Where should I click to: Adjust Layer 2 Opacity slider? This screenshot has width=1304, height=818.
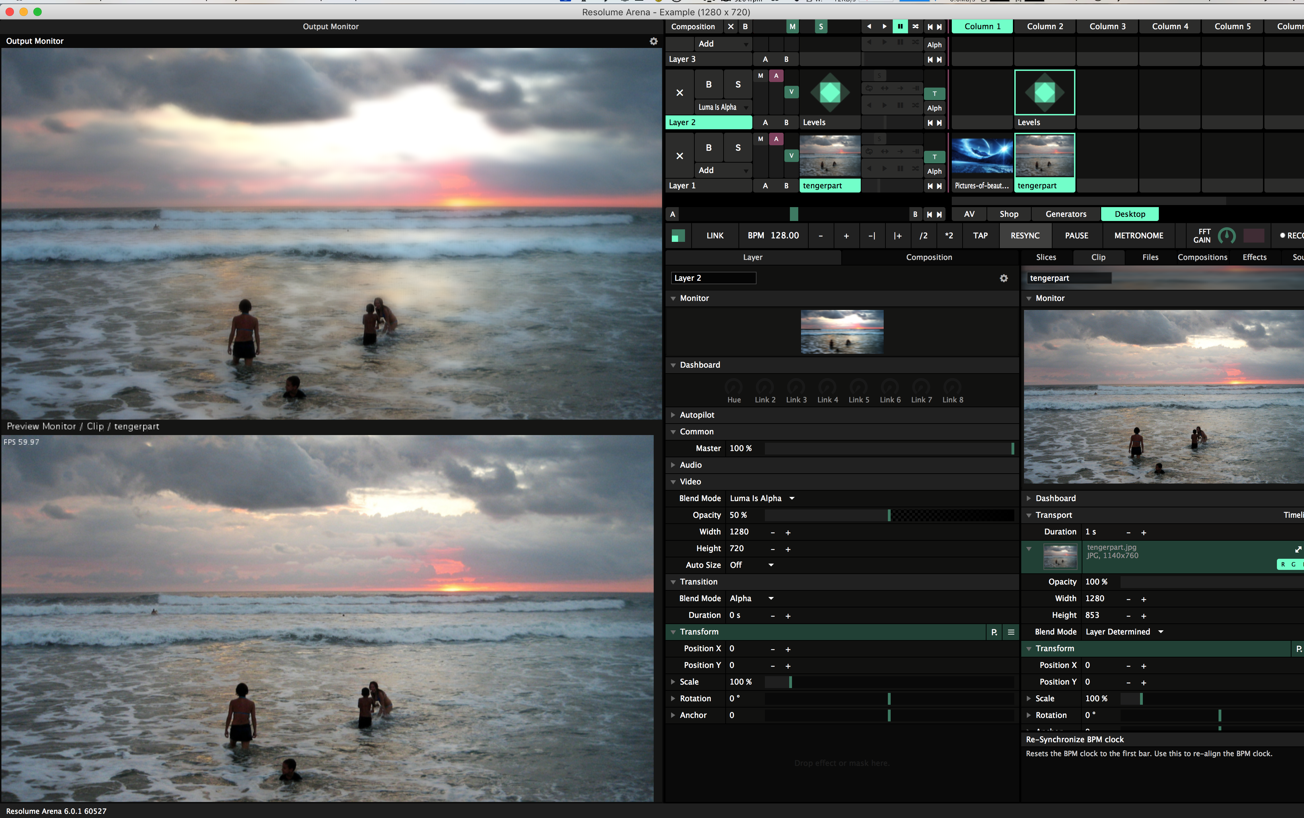tap(889, 516)
